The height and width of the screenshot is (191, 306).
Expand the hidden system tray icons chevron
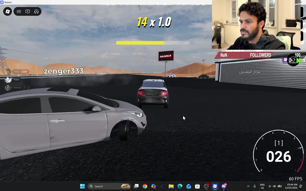tap(248, 186)
